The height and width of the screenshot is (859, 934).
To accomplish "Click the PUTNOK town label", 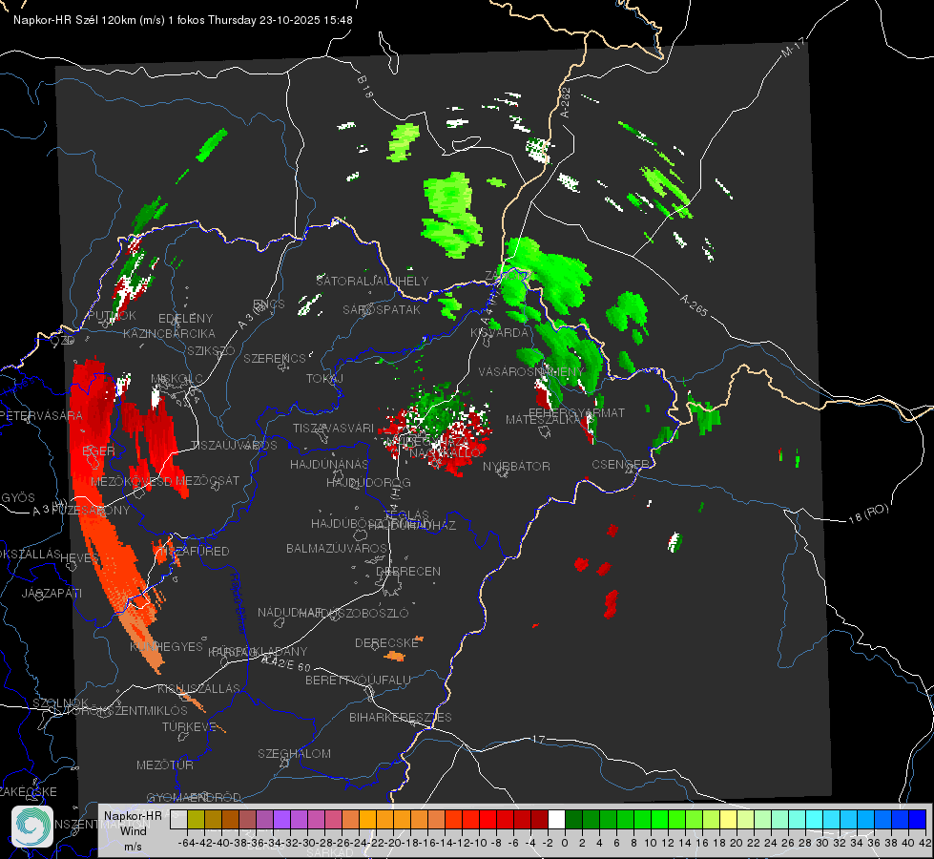I will click(112, 315).
